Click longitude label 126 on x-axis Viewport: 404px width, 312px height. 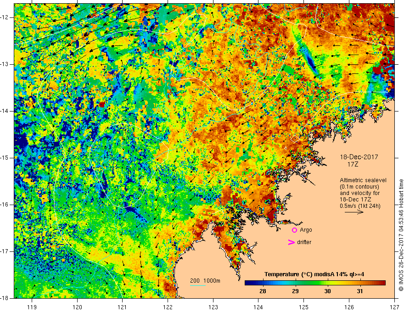349,307
